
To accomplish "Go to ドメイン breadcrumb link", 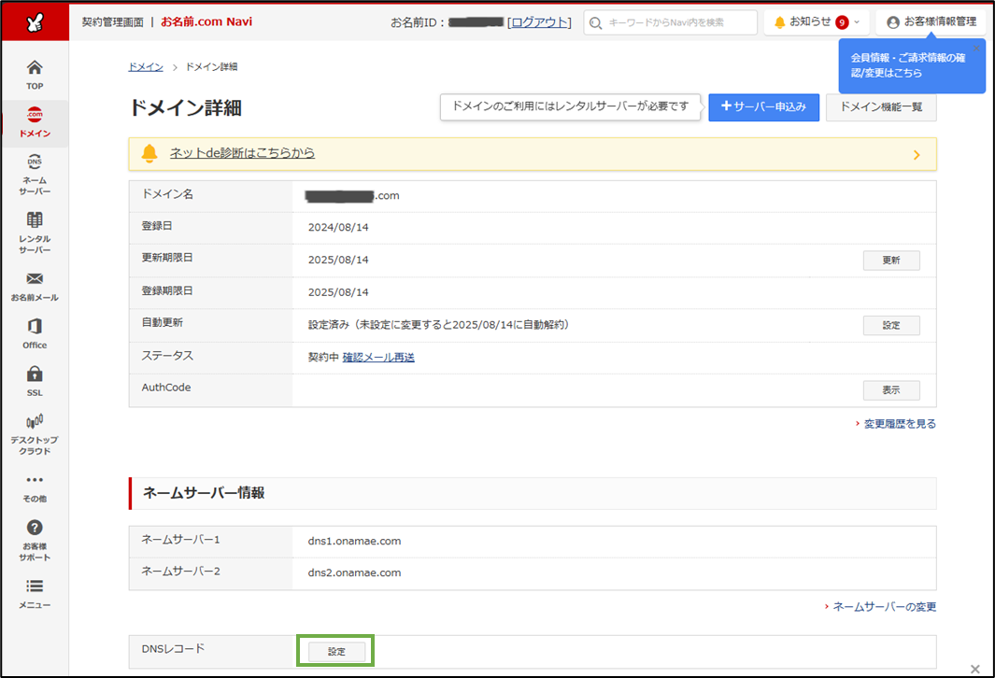I will click(146, 66).
